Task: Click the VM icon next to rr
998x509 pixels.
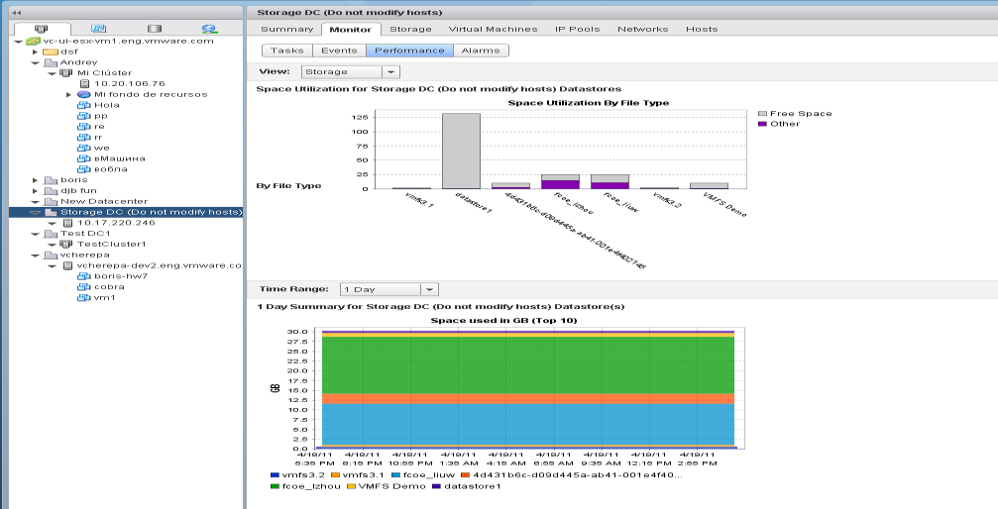Action: (x=83, y=137)
